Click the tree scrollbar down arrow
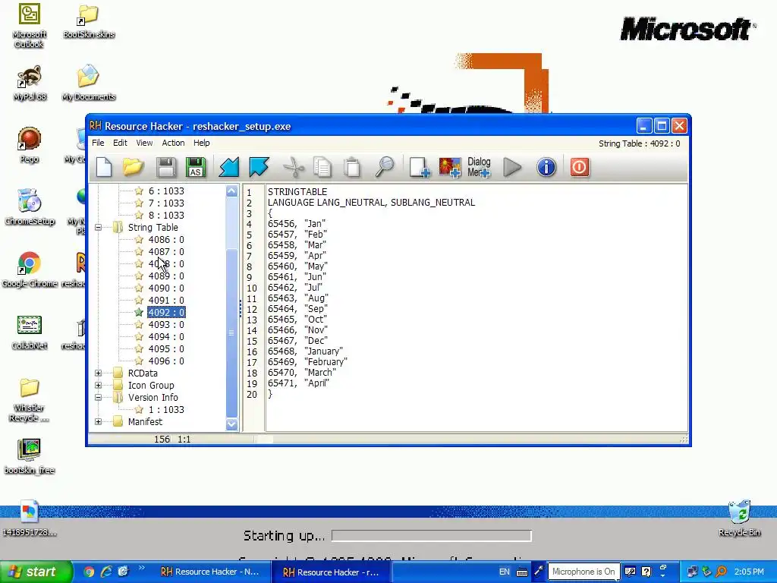The height and width of the screenshot is (583, 777). click(232, 424)
